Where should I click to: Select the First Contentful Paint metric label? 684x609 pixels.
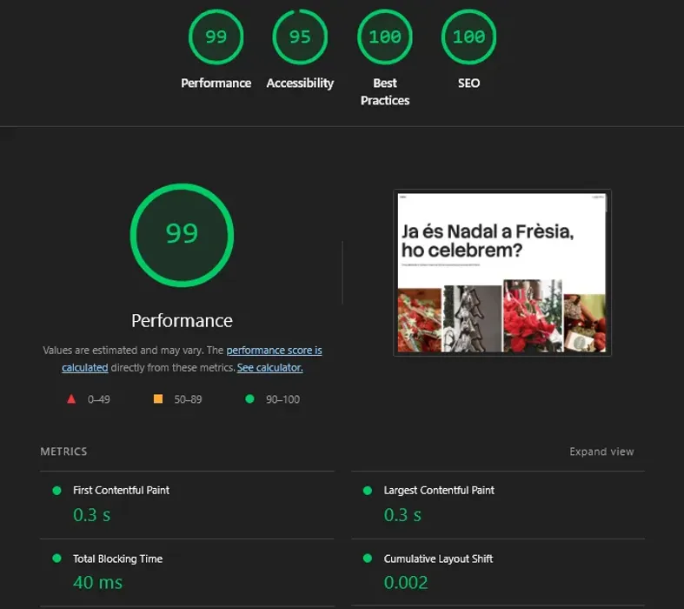122,491
